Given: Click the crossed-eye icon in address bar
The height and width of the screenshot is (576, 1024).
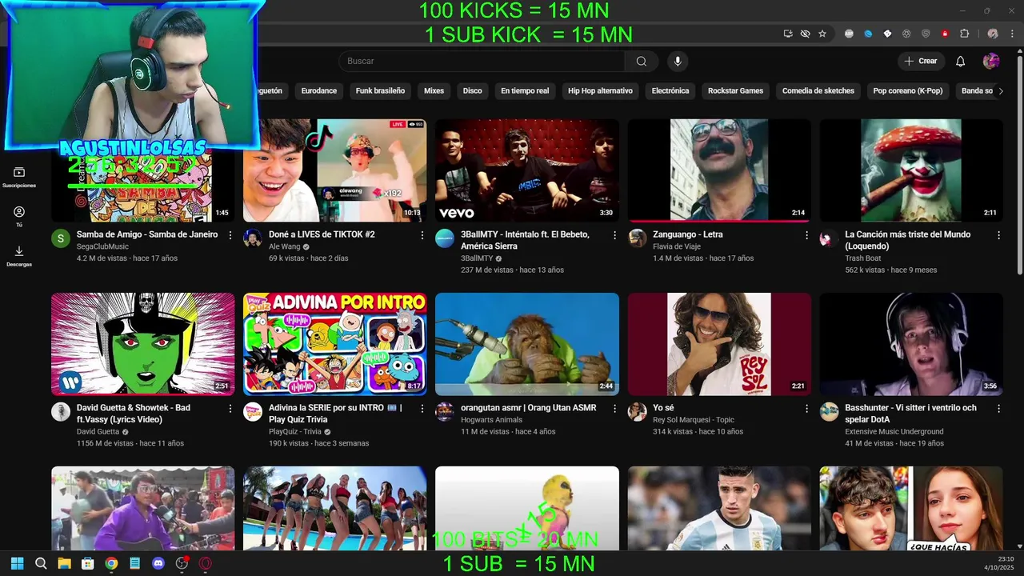Looking at the screenshot, I should 805,34.
